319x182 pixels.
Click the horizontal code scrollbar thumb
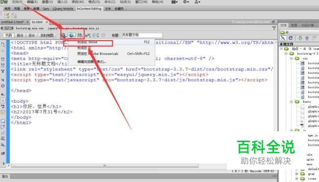click(105, 166)
